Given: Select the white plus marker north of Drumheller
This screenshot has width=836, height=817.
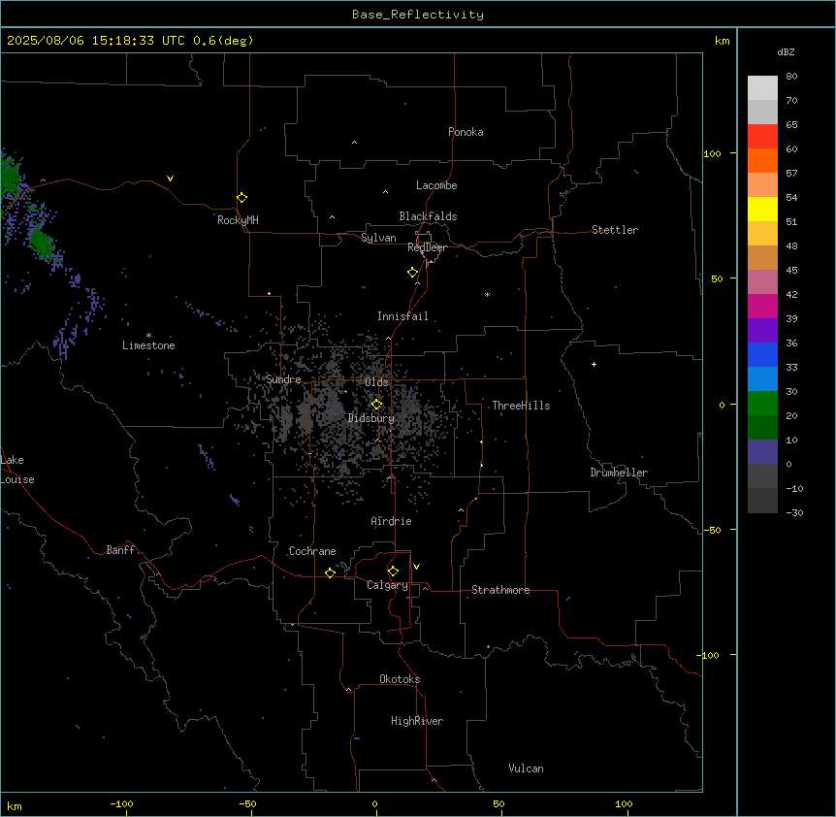Looking at the screenshot, I should pos(594,364).
